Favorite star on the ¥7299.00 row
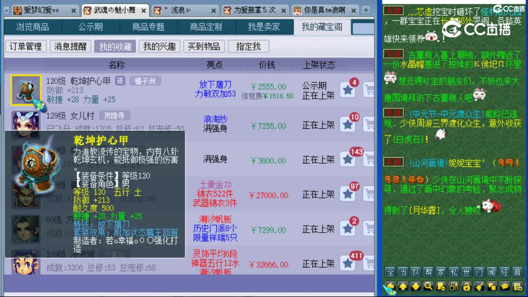The height and width of the screenshot is (297, 528). 348,229
